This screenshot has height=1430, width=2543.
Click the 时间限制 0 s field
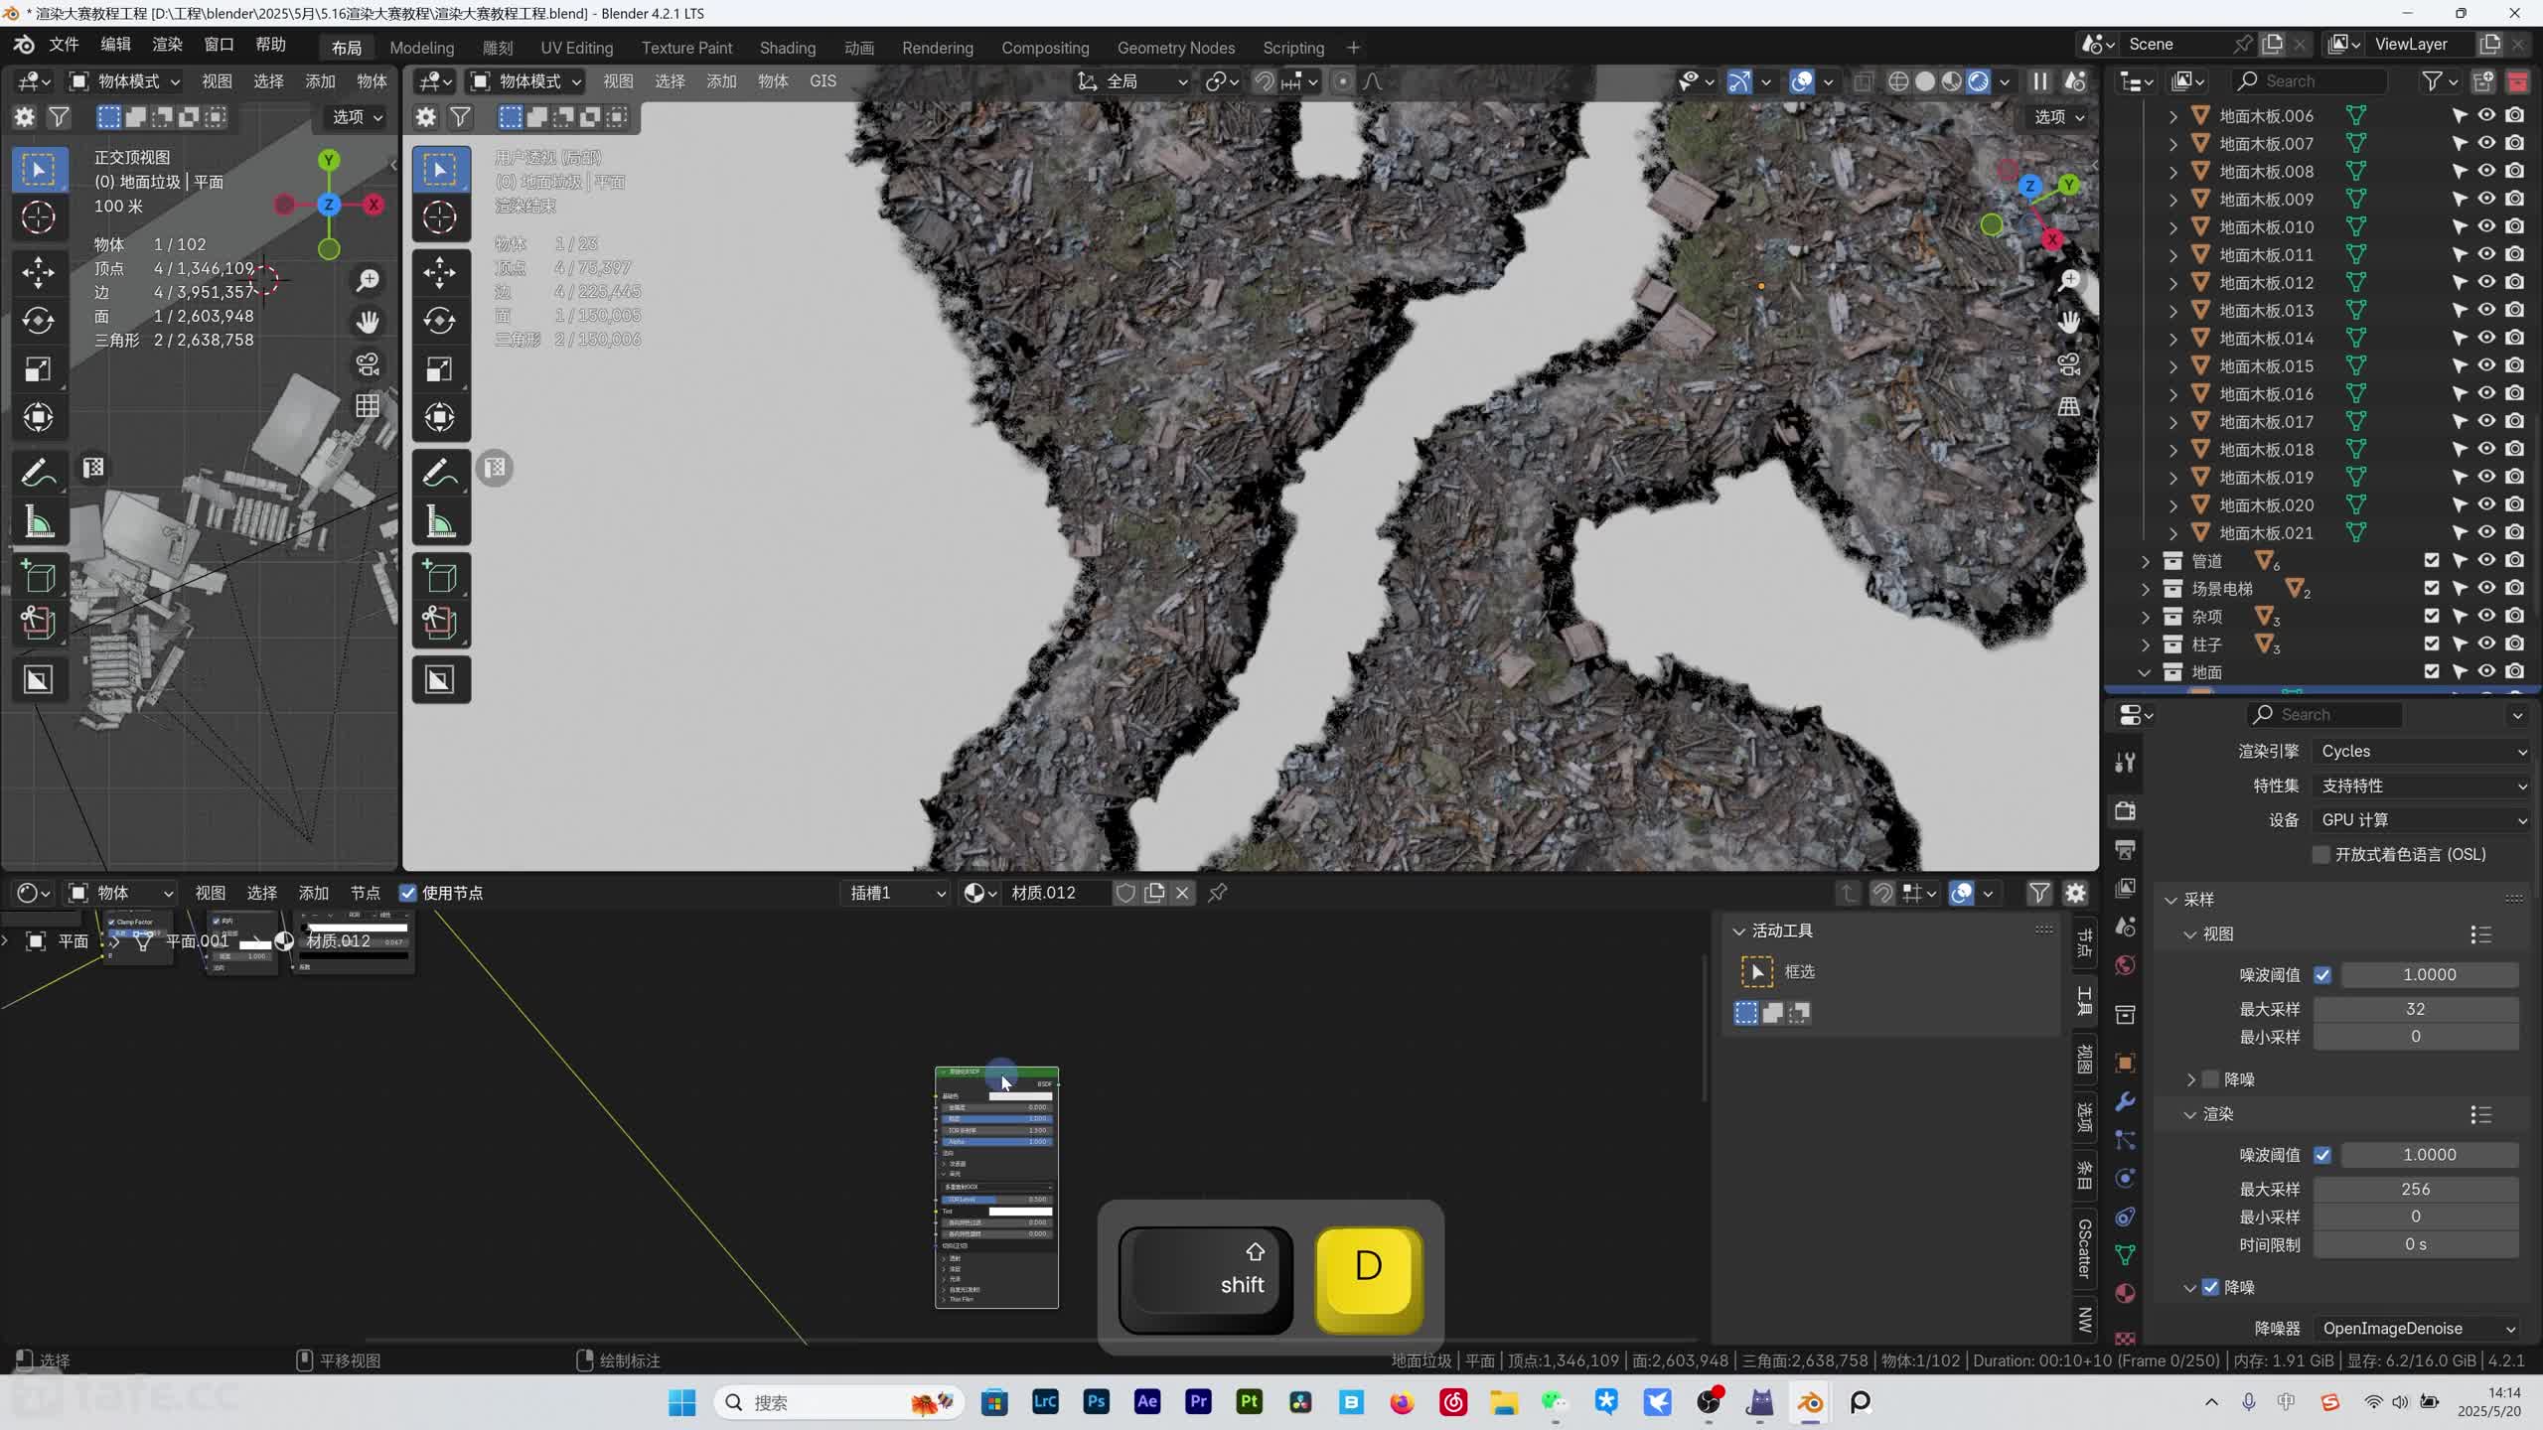coord(2416,1244)
